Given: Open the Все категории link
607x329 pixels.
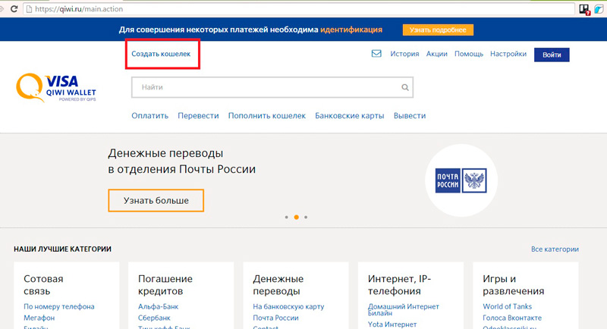Looking at the screenshot, I should pyautogui.click(x=555, y=249).
